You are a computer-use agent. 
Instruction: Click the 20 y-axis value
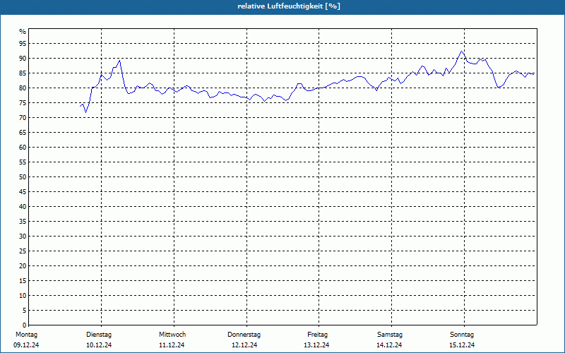(x=23, y=266)
